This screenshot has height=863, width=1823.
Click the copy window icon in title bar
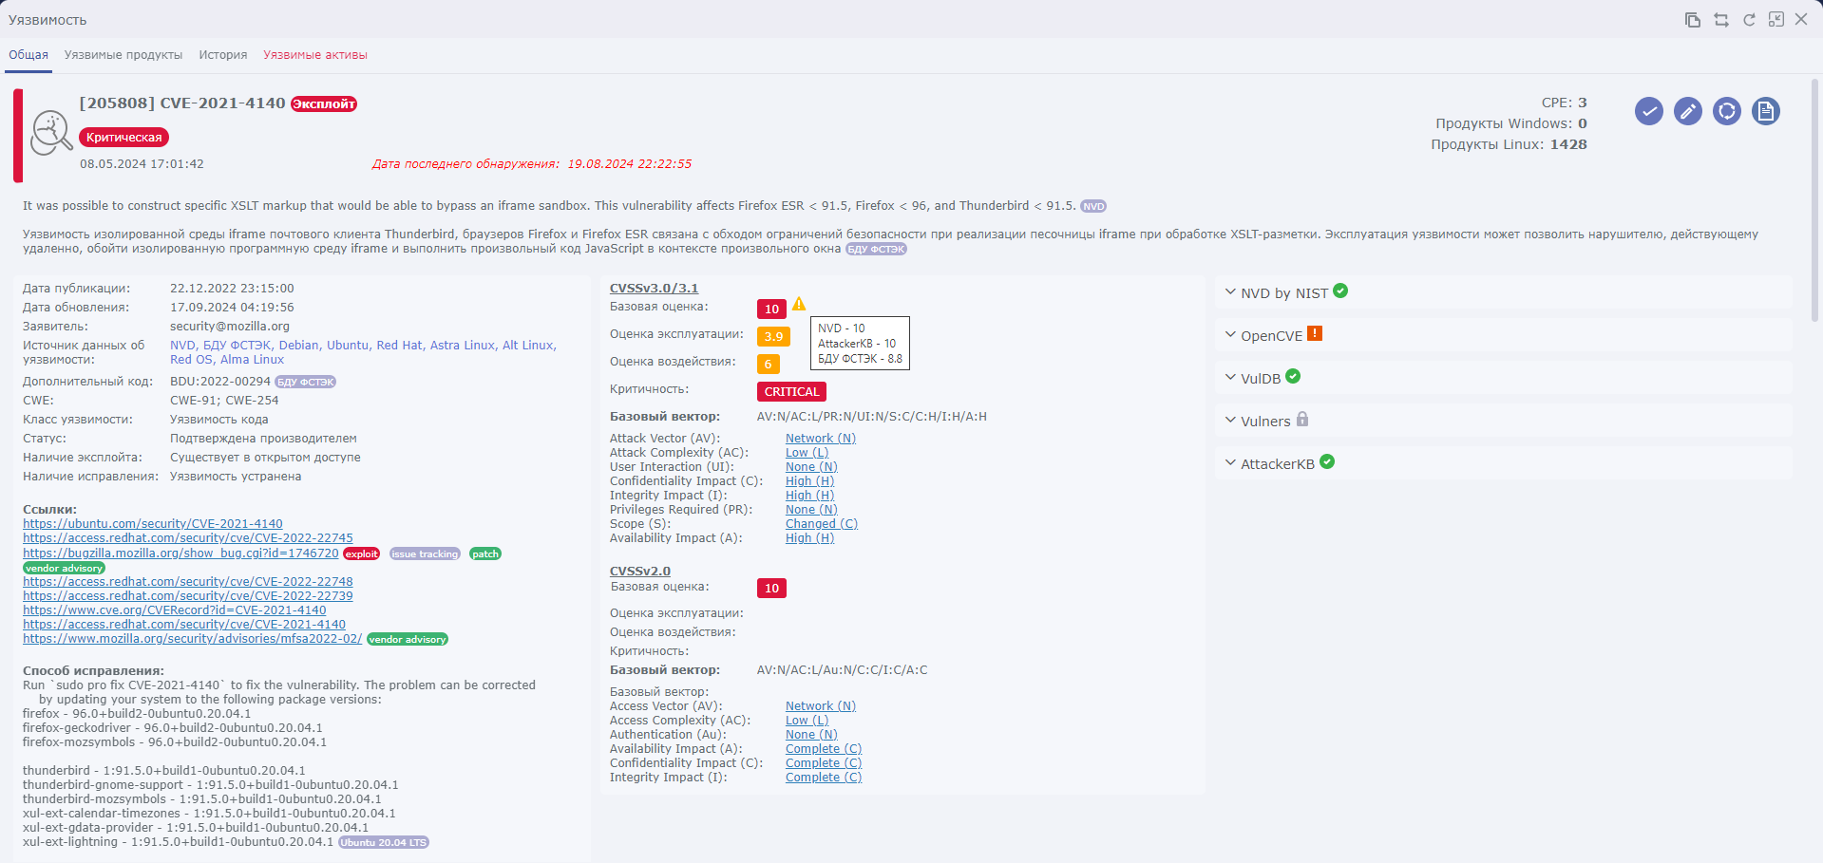click(x=1692, y=20)
